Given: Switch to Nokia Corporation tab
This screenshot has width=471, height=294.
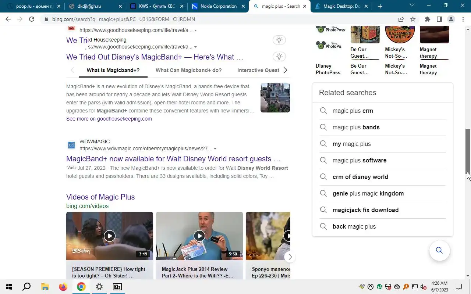Looking at the screenshot, I should pyautogui.click(x=218, y=6).
